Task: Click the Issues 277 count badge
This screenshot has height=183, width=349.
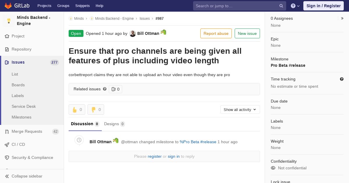Action: tap(54, 62)
